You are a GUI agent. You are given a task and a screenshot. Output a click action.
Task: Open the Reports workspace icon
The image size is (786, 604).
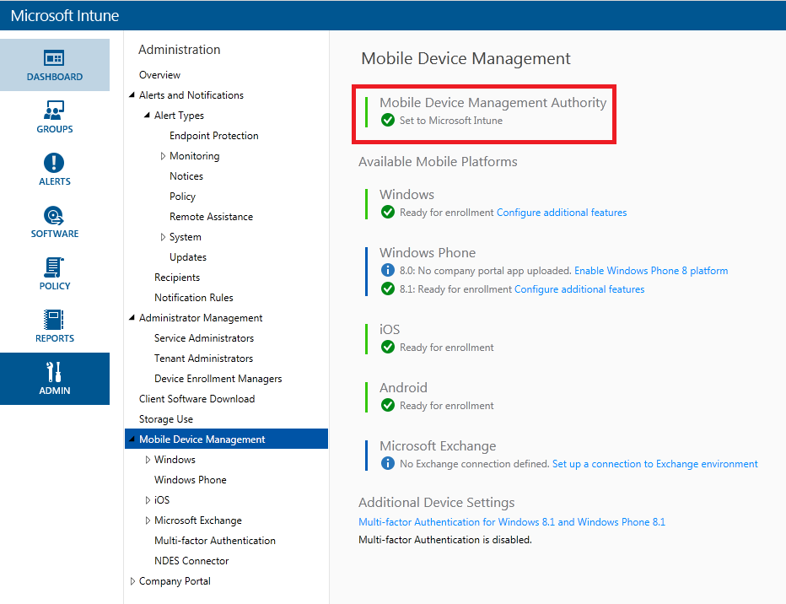54,320
